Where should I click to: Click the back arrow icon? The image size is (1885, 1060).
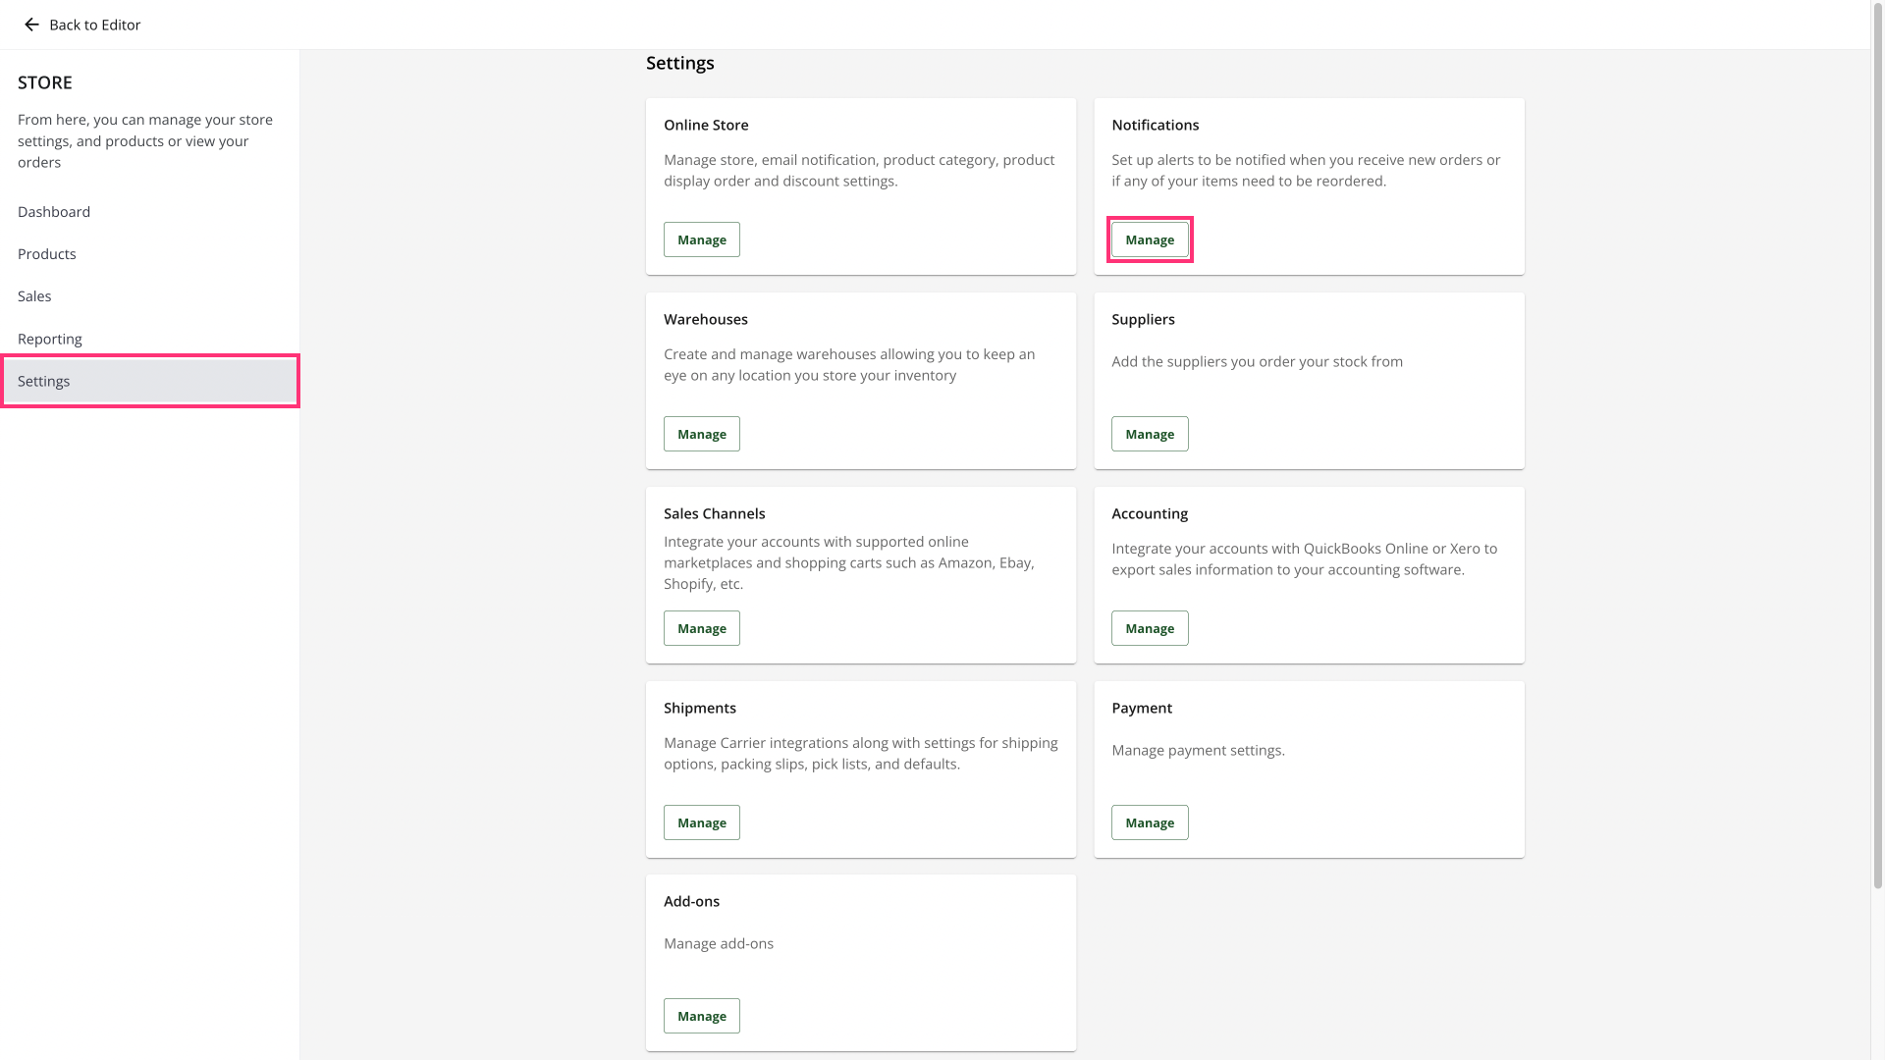tap(31, 25)
